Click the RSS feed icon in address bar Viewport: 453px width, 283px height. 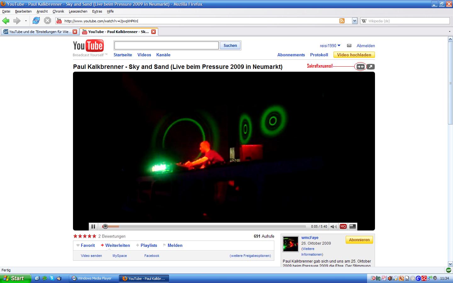pyautogui.click(x=342, y=21)
